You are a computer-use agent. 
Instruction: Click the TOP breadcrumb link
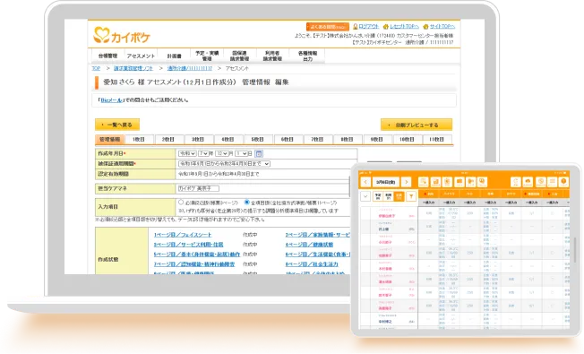[x=96, y=69]
